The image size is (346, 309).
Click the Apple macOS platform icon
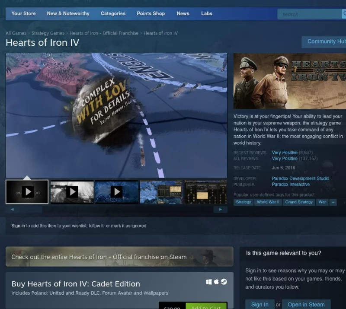click(216, 282)
